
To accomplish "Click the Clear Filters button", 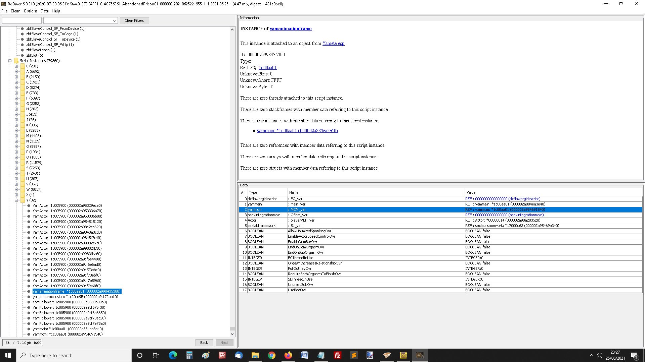I will (134, 20).
